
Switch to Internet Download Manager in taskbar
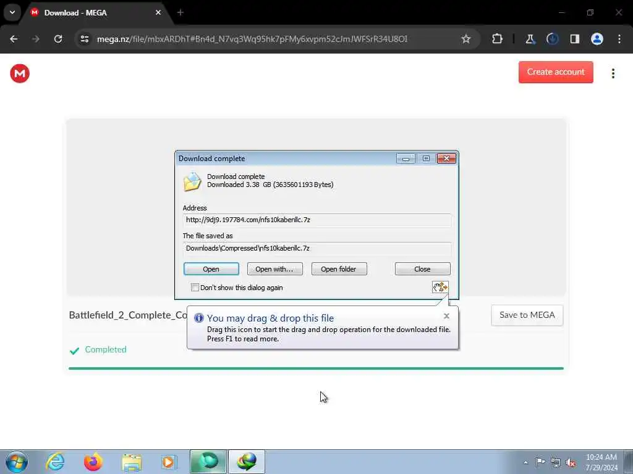247,462
